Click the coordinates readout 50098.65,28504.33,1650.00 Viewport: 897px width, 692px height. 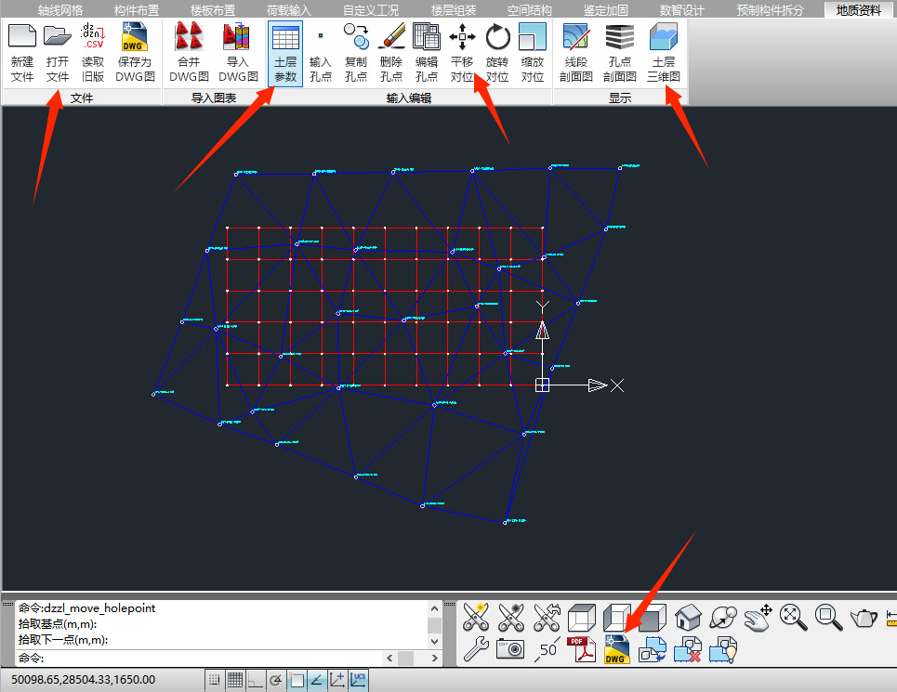pyautogui.click(x=83, y=679)
